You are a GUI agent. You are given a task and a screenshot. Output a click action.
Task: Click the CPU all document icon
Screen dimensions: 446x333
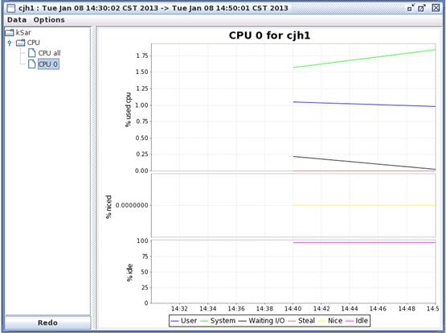click(x=32, y=53)
